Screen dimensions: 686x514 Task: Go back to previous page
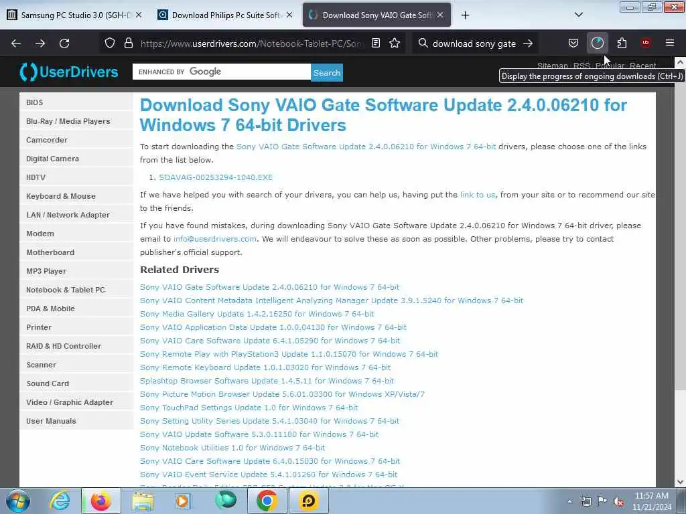tap(16, 44)
